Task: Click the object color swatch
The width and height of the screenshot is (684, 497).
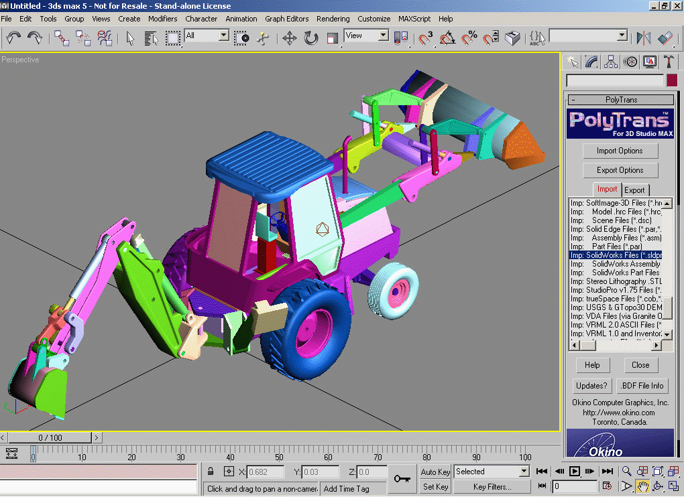Action: coord(672,80)
